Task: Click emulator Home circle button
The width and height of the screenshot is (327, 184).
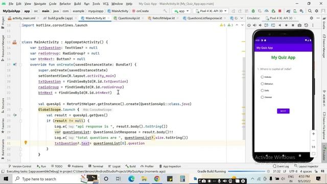Action: pos(286,25)
